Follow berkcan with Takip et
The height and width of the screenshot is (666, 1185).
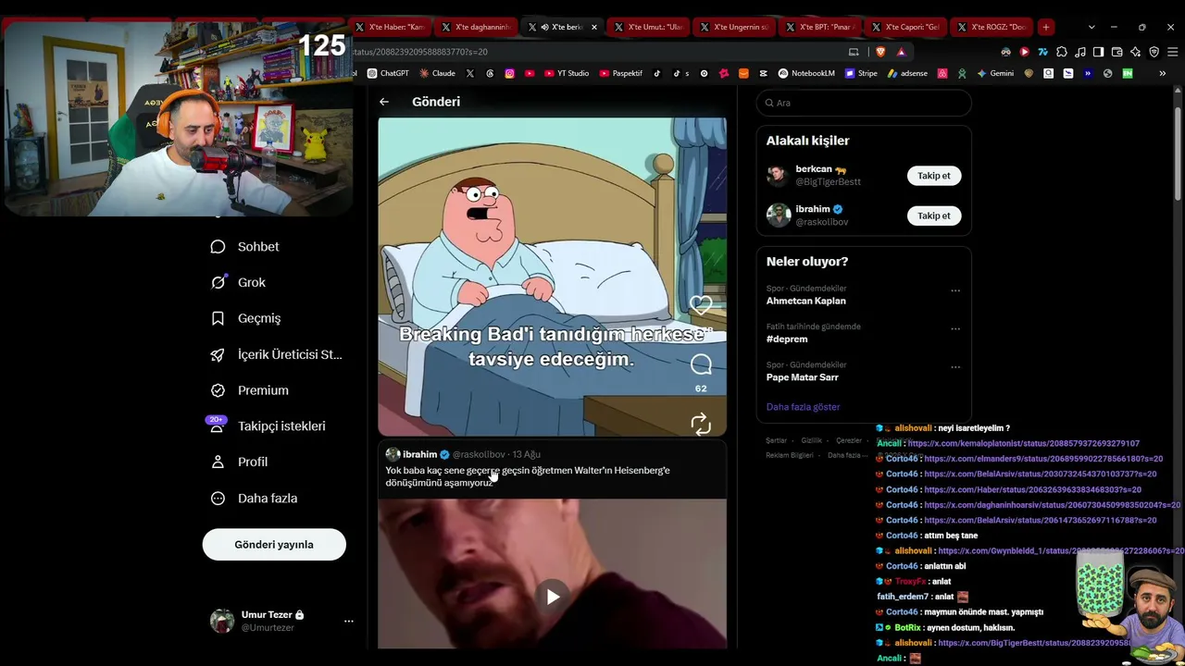pos(934,176)
